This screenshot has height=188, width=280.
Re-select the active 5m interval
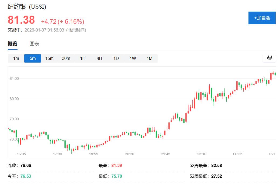click(32, 58)
